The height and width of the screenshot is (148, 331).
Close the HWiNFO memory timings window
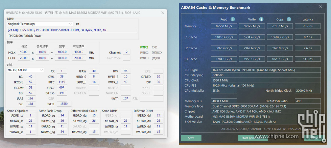[x=163, y=13]
